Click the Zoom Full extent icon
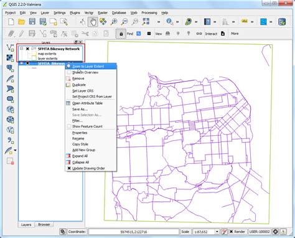 coord(146,22)
